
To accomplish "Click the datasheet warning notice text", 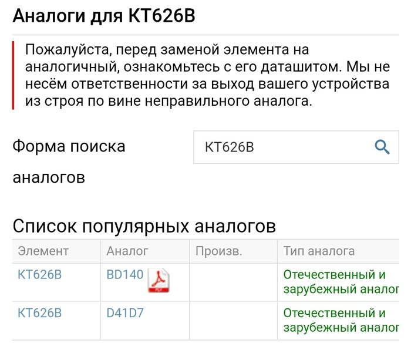I will [x=208, y=75].
